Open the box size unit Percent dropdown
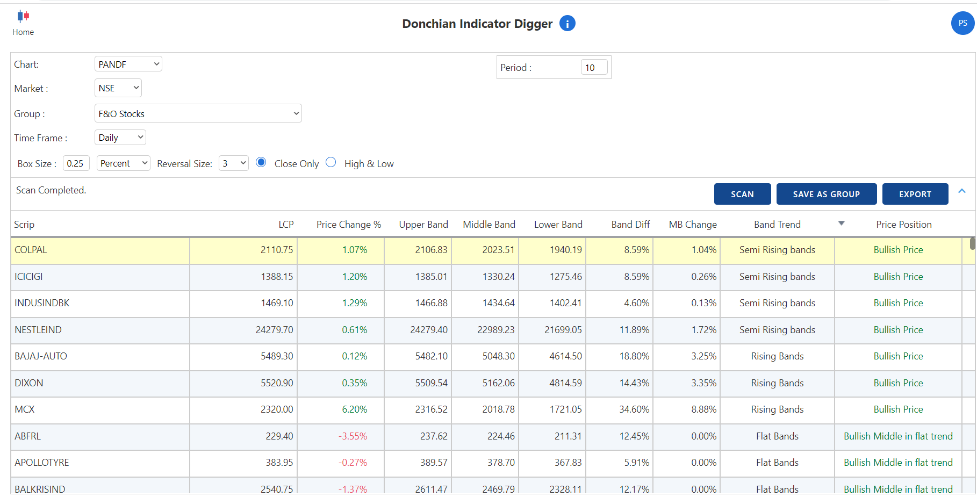The height and width of the screenshot is (497, 977). (x=124, y=163)
